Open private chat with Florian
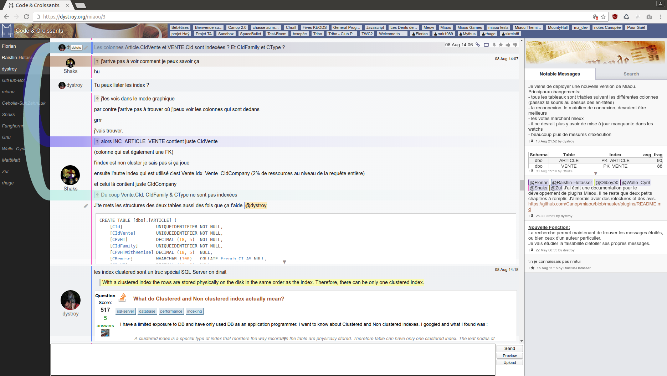The width and height of the screenshot is (667, 376). [x=420, y=34]
